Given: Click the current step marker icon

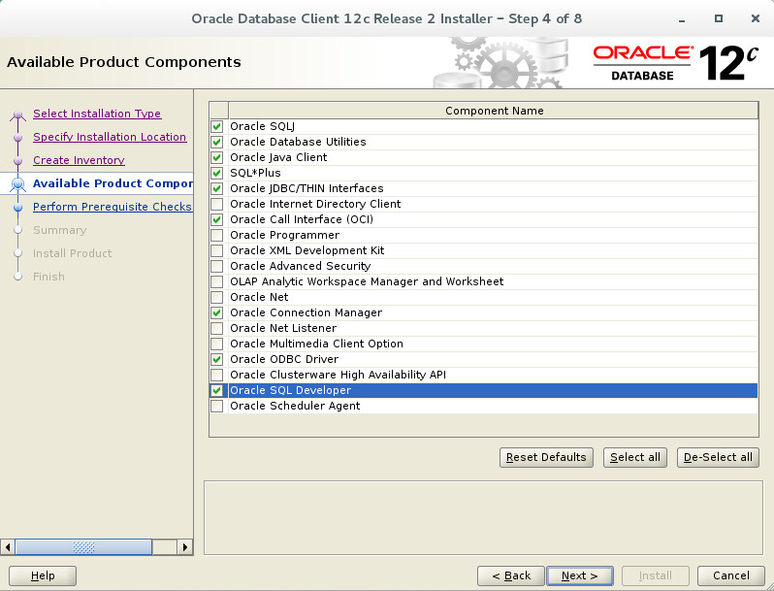Looking at the screenshot, I should (x=18, y=184).
